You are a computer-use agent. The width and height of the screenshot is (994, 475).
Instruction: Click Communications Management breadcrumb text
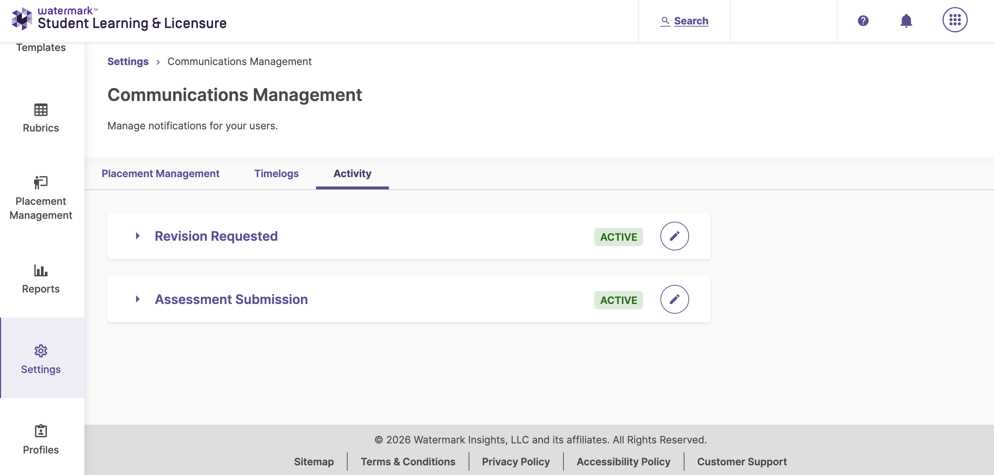coord(239,61)
